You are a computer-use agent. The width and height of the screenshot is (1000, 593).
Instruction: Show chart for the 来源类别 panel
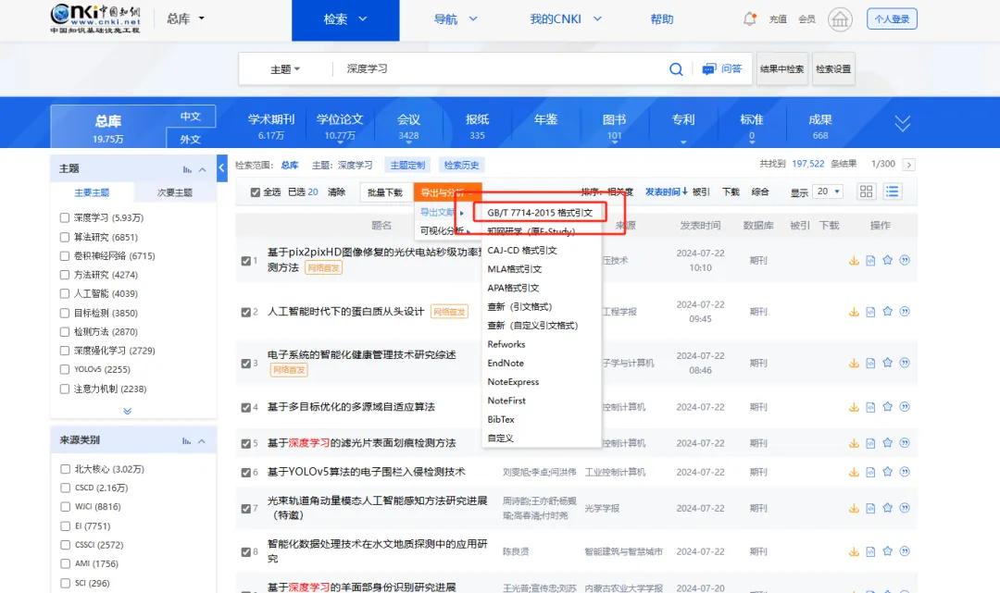pyautogui.click(x=186, y=440)
